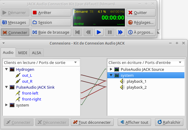Viewport: 188px width, 130px height.
Task: Click the playback_1 speaker icon
Action: click(x=123, y=81)
